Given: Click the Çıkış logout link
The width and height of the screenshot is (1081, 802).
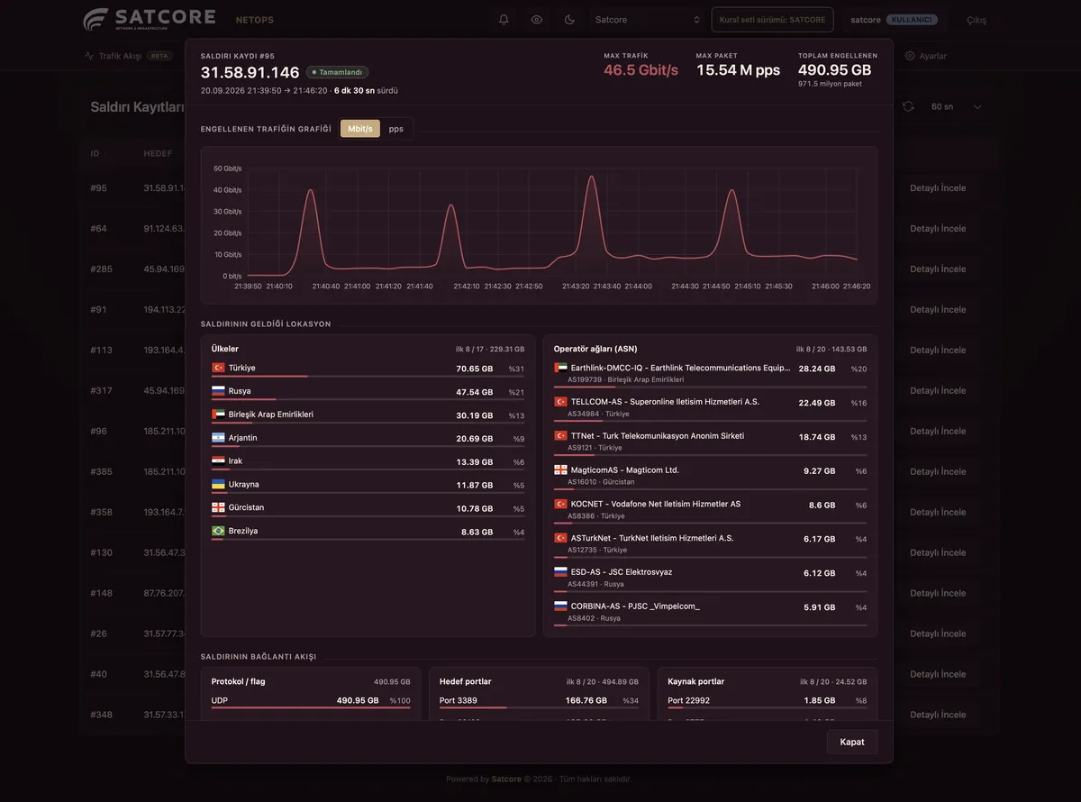Looking at the screenshot, I should coord(977,20).
